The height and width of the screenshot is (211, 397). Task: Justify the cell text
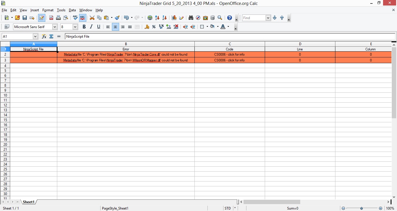130,27
